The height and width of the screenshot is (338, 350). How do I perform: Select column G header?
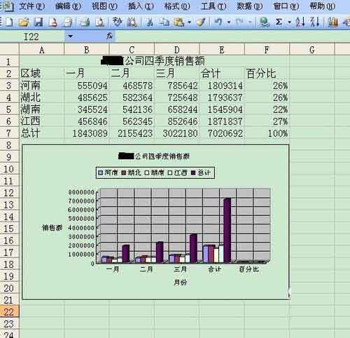pyautogui.click(x=312, y=50)
